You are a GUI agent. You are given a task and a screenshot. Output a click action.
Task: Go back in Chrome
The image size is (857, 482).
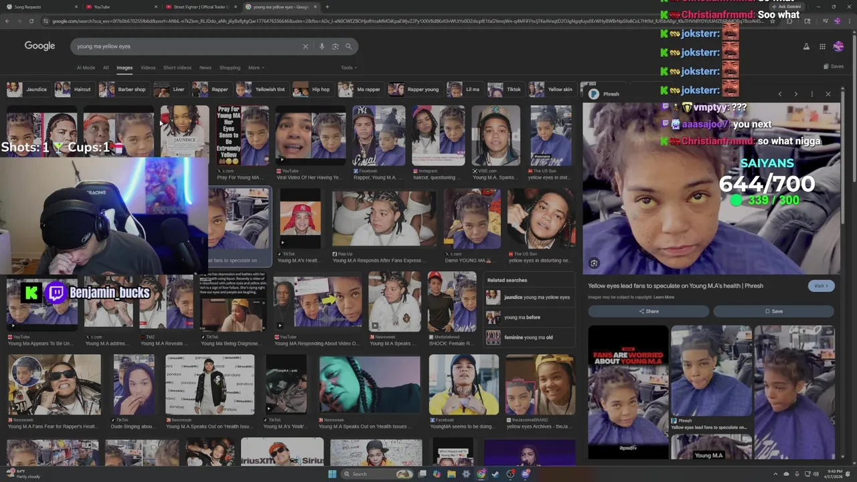7,21
